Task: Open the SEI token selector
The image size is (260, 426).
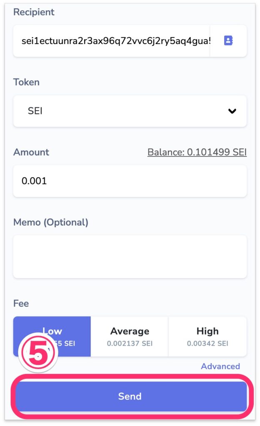Action: point(125,111)
